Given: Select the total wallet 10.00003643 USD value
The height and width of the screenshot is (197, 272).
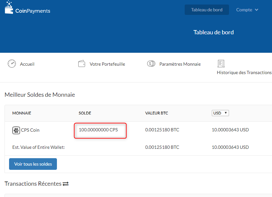Looking at the screenshot, I should pos(230,148).
